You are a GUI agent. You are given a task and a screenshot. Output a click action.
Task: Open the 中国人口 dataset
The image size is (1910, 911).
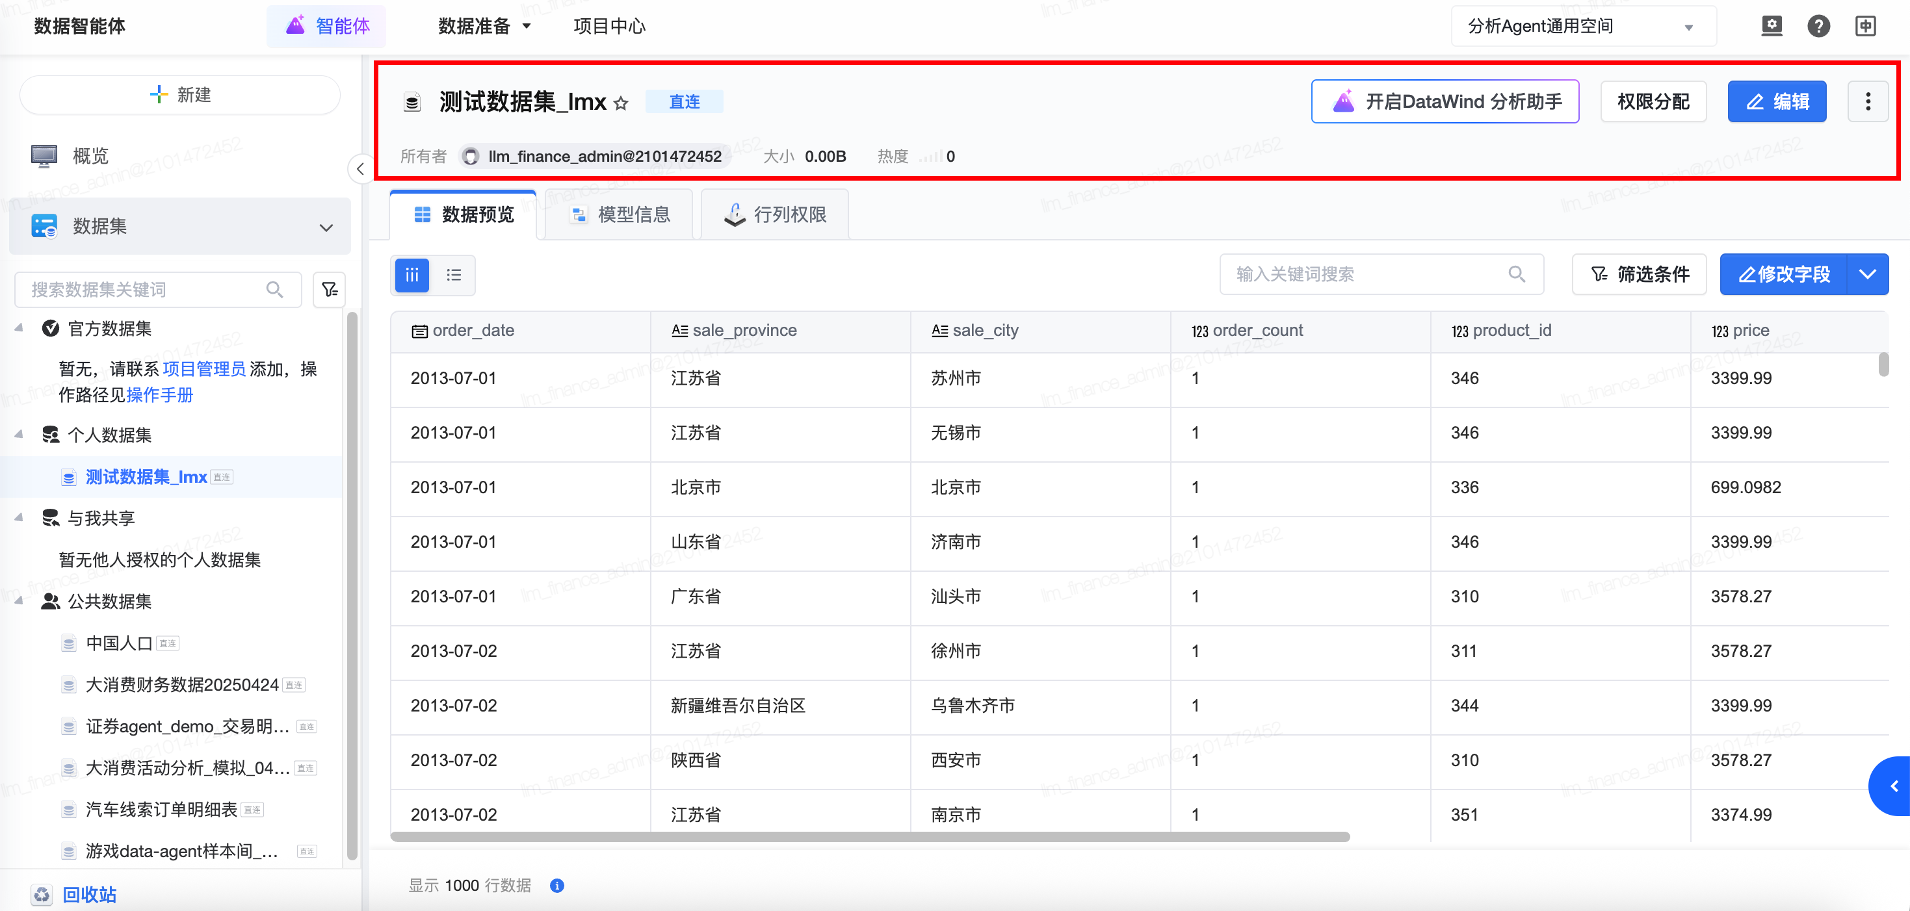tap(118, 643)
